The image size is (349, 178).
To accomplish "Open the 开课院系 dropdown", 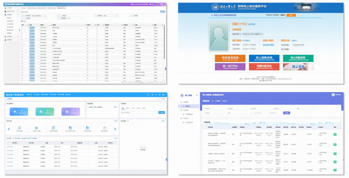I will (x=110, y=16).
